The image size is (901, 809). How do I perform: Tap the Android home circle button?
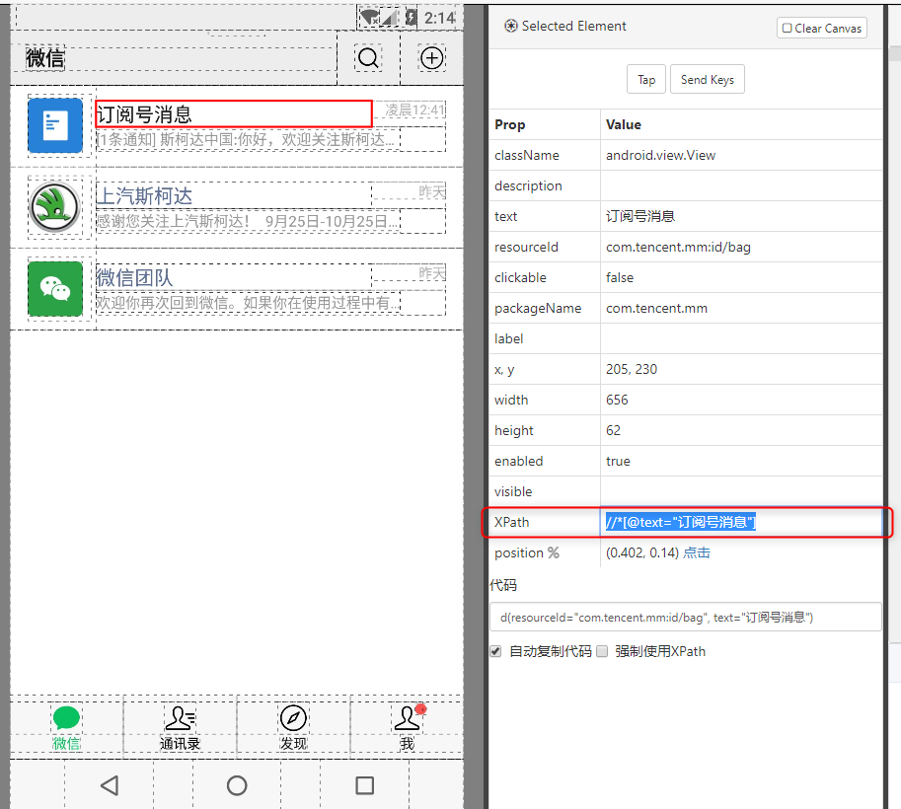(x=237, y=785)
